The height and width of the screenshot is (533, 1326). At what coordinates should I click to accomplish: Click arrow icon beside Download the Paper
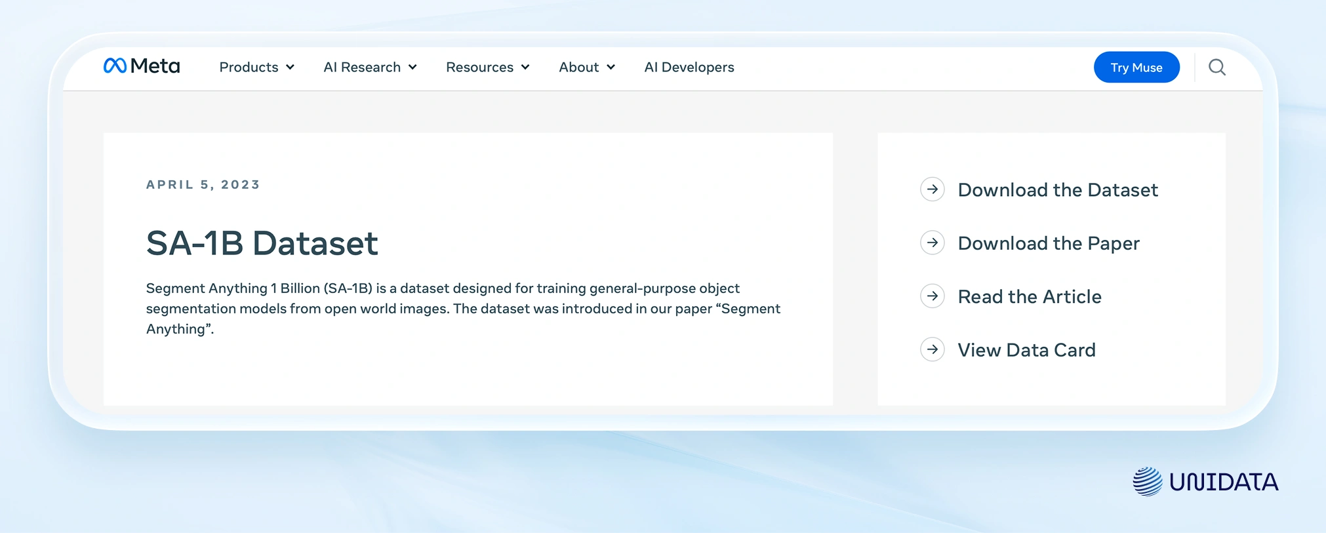click(933, 243)
